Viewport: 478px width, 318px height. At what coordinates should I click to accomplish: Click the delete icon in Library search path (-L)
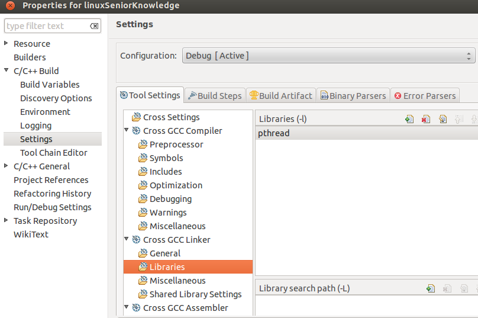447,288
